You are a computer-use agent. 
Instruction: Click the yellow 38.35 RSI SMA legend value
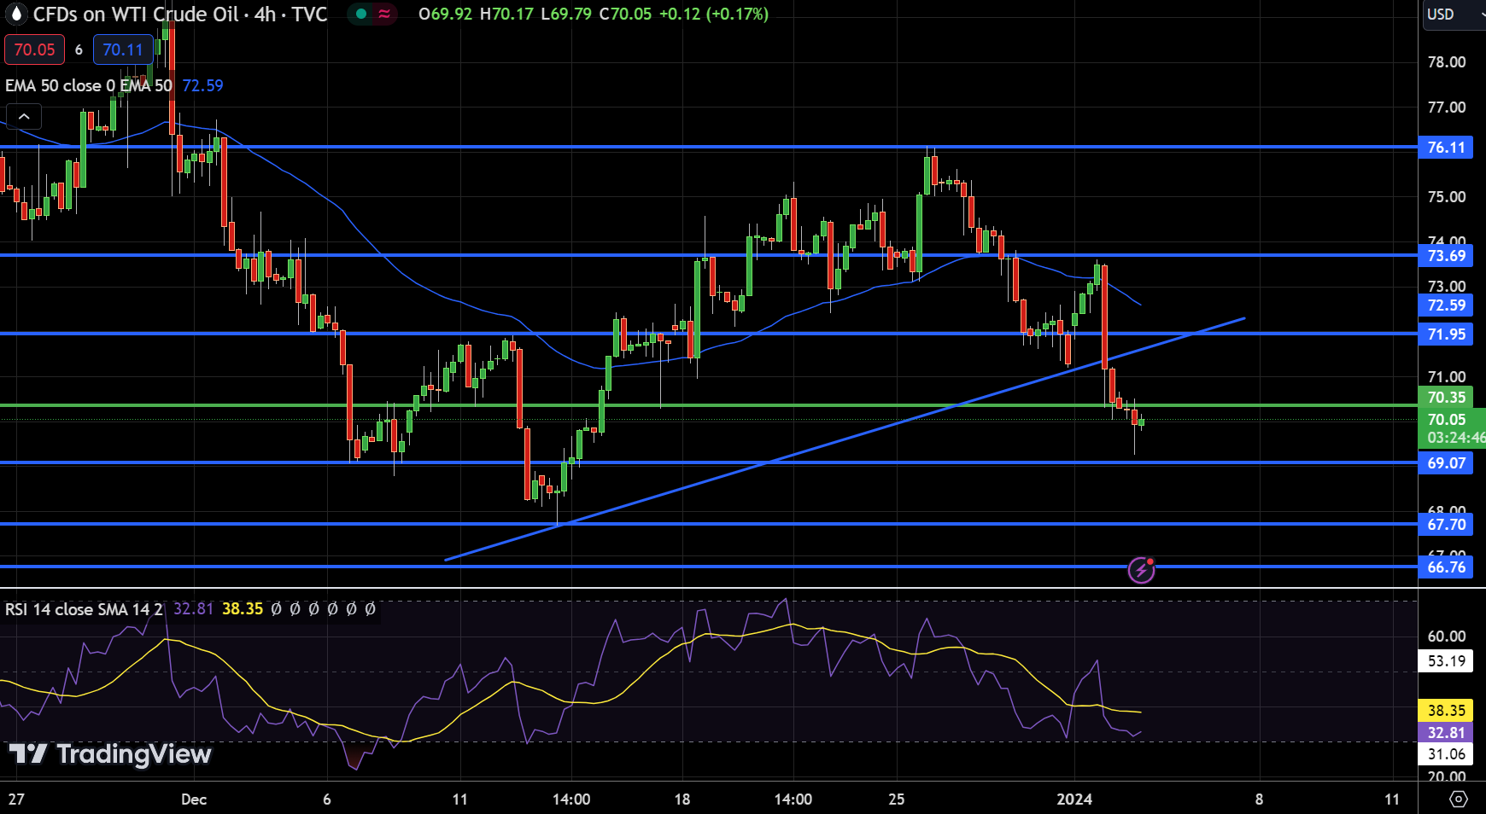click(x=243, y=609)
